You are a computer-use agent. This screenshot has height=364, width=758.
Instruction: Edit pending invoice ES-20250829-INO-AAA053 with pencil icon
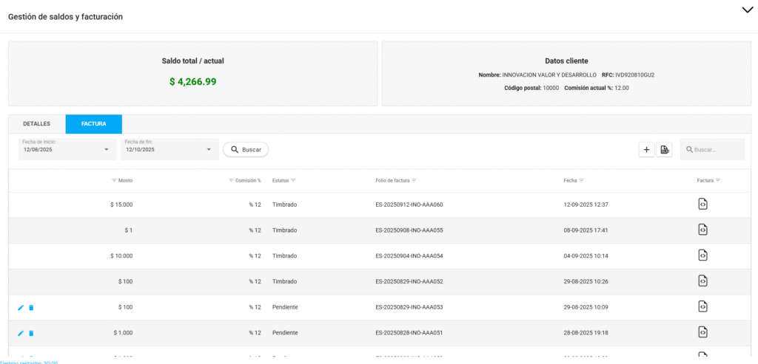(x=21, y=307)
